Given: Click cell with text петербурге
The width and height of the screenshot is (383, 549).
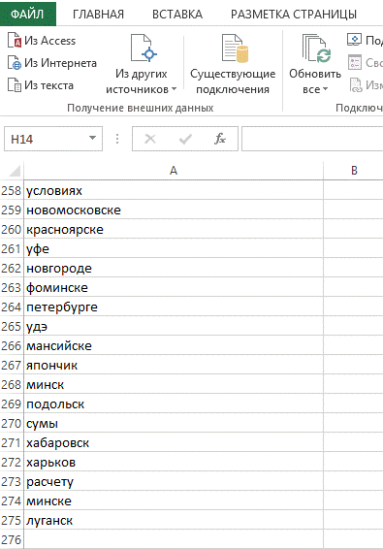Looking at the screenshot, I should click(174, 307).
